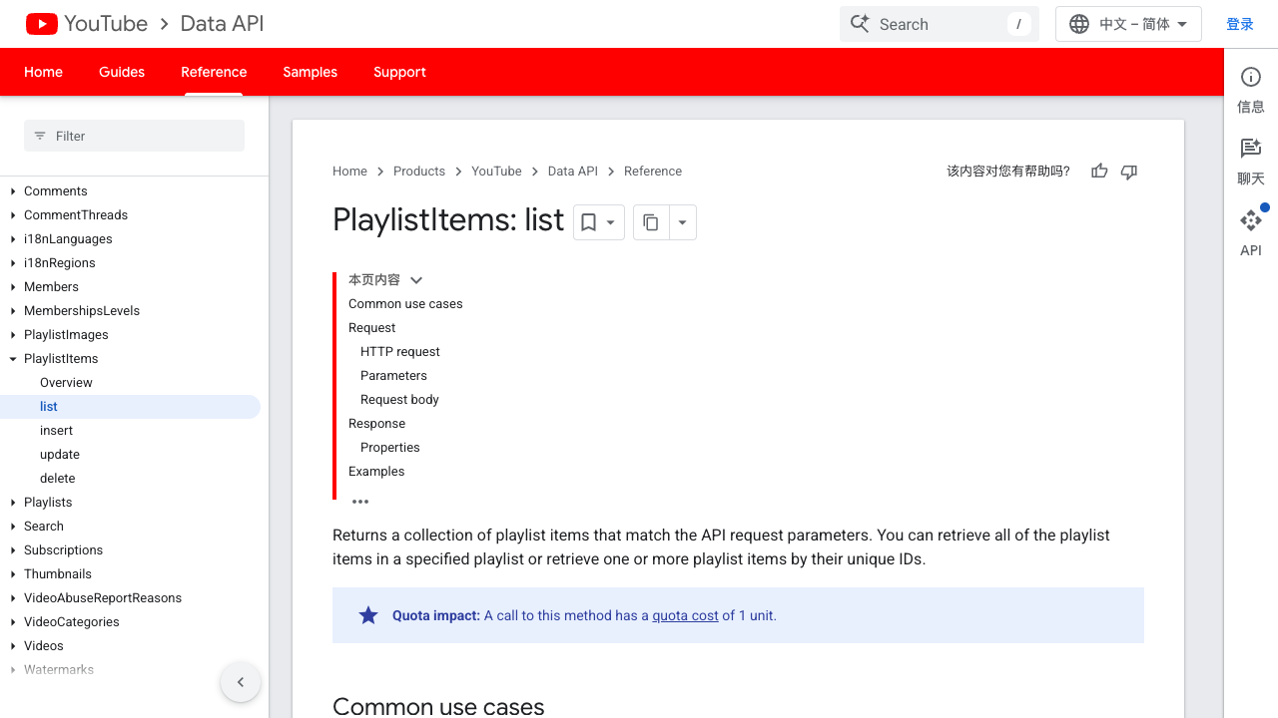Expand CommentThreads in sidebar
1278x718 pixels.
pos(13,215)
